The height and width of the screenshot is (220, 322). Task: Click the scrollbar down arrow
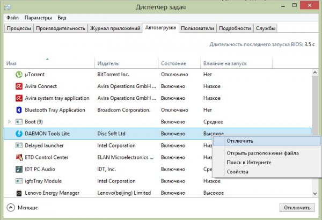315,193
